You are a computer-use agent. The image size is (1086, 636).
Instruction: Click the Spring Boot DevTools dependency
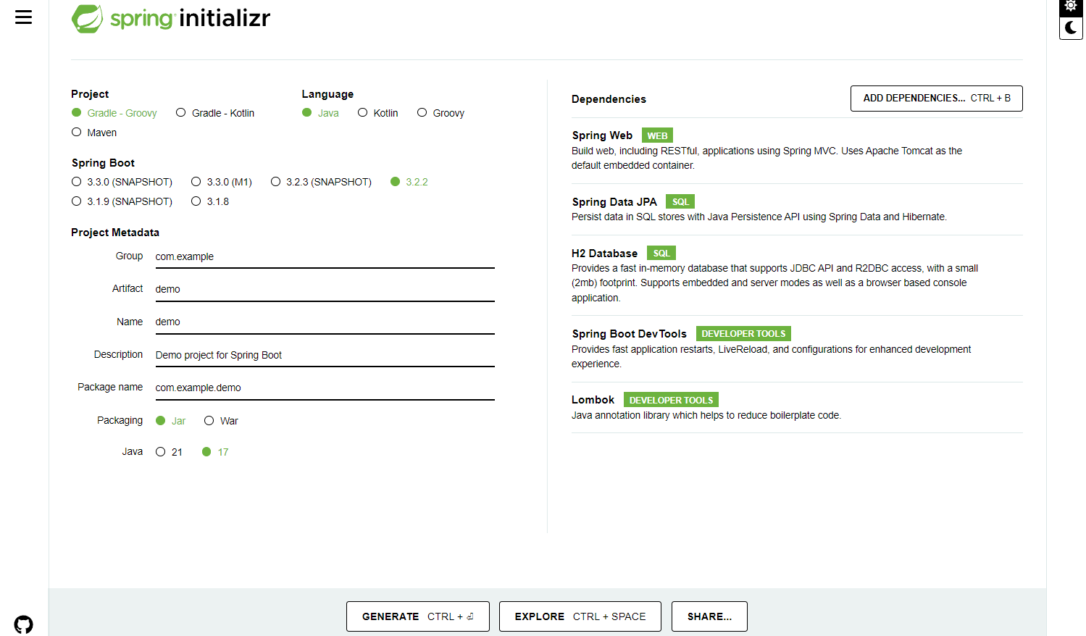click(x=797, y=348)
